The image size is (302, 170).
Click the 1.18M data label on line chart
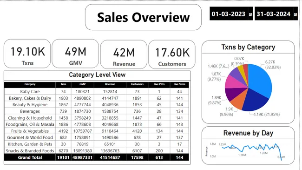coord(242,155)
